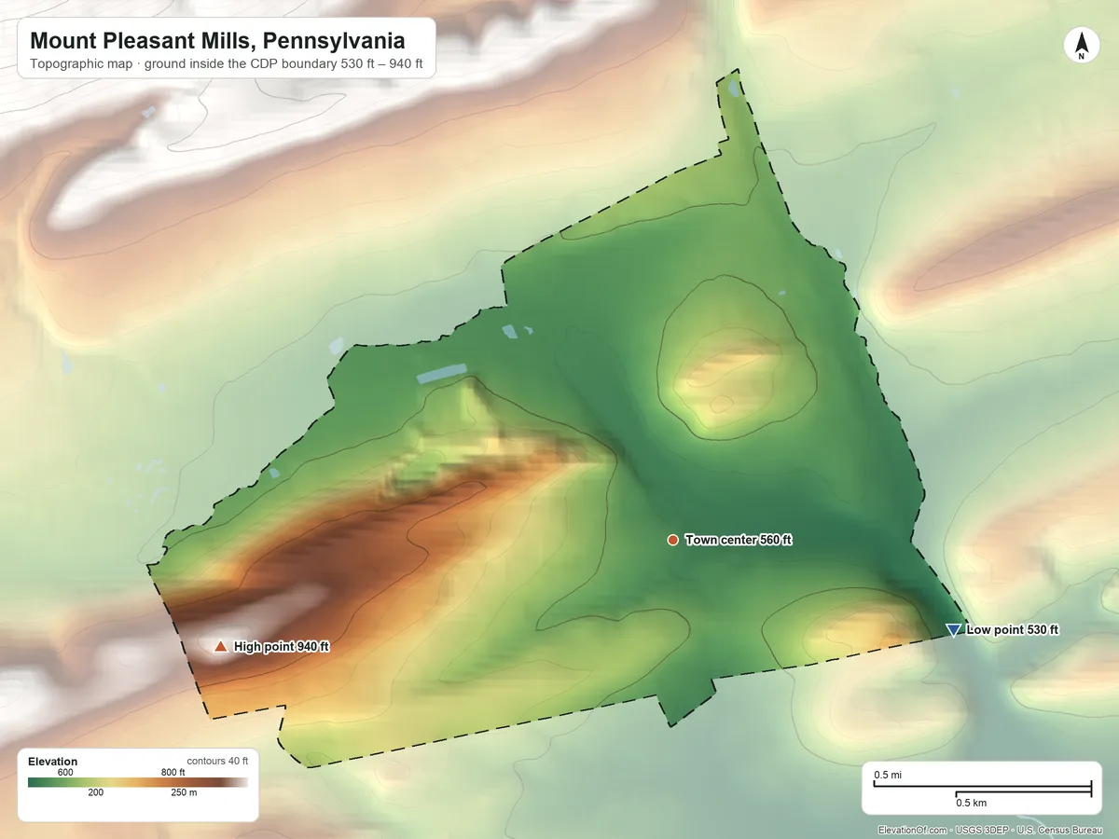The height and width of the screenshot is (839, 1119).
Task: Click the 'High point 940 ft' label
Action: tap(282, 646)
